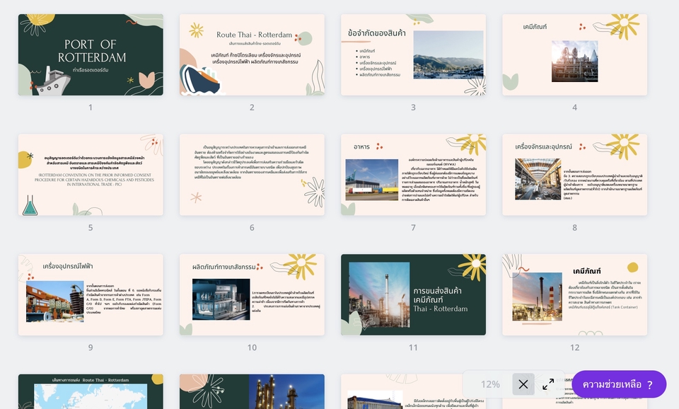679x409 pixels.
Task: Click slide number 8 label
Action: point(574,227)
